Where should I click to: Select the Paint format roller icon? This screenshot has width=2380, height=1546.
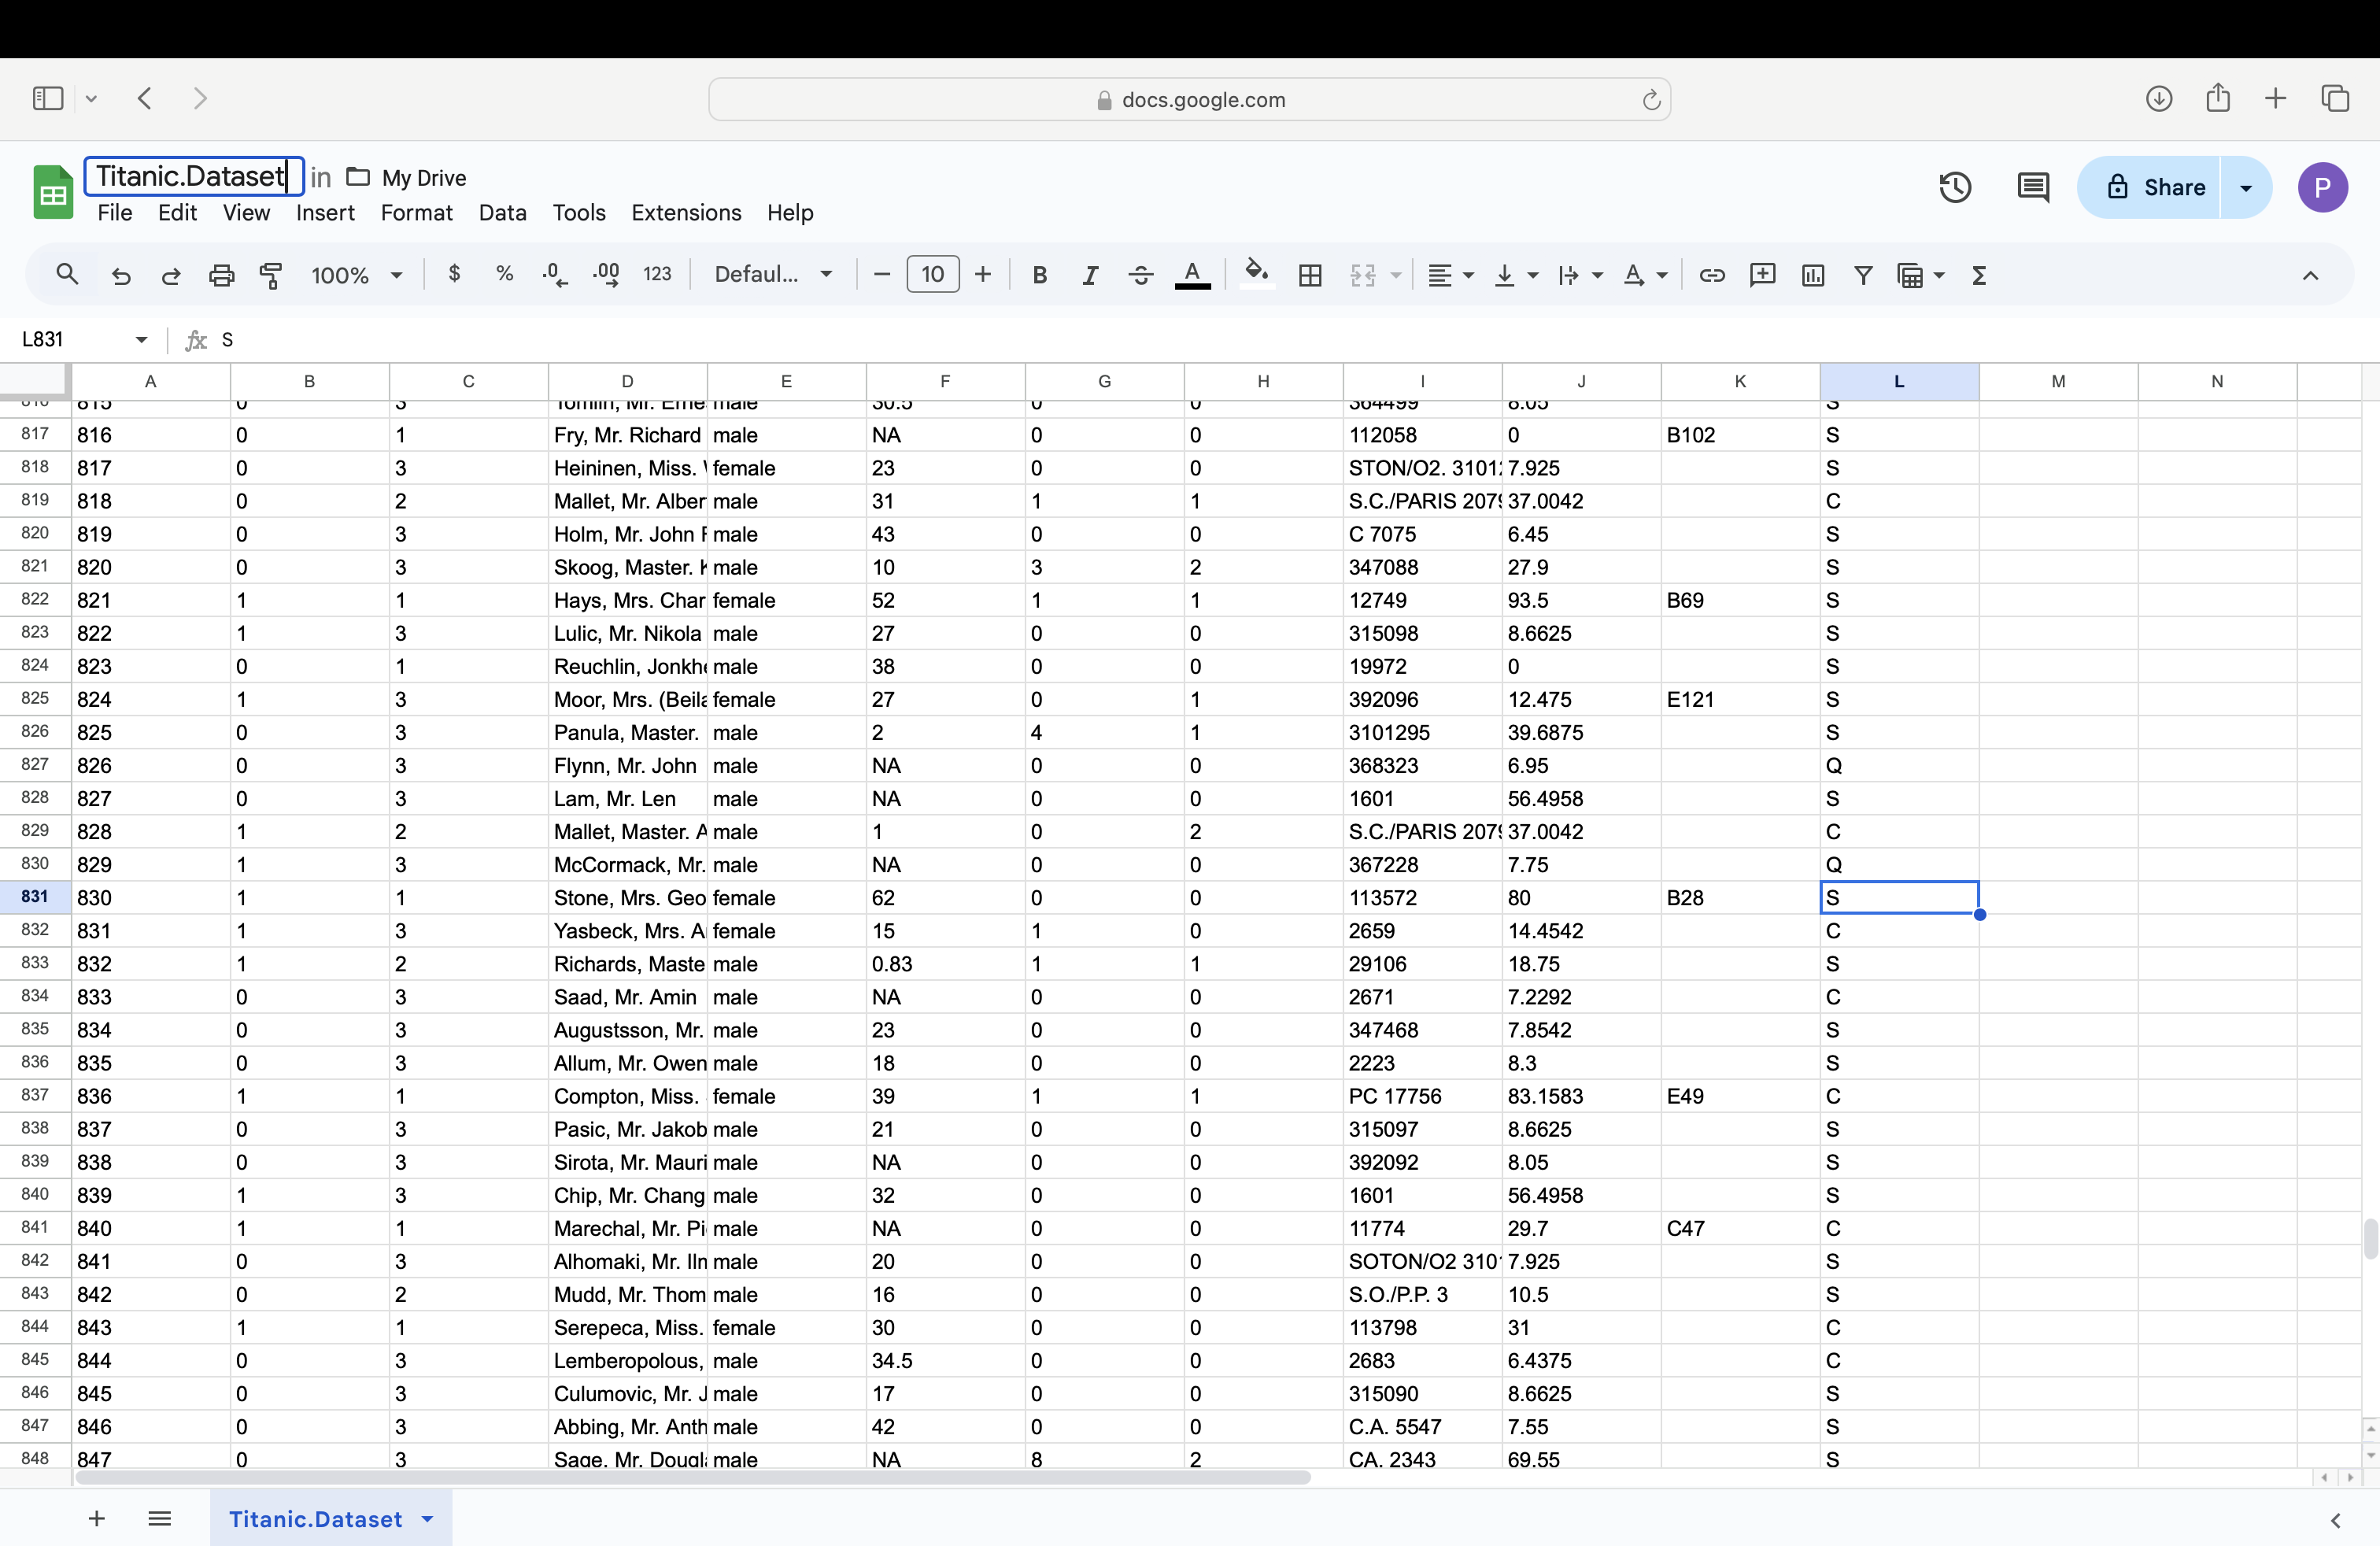click(x=271, y=275)
